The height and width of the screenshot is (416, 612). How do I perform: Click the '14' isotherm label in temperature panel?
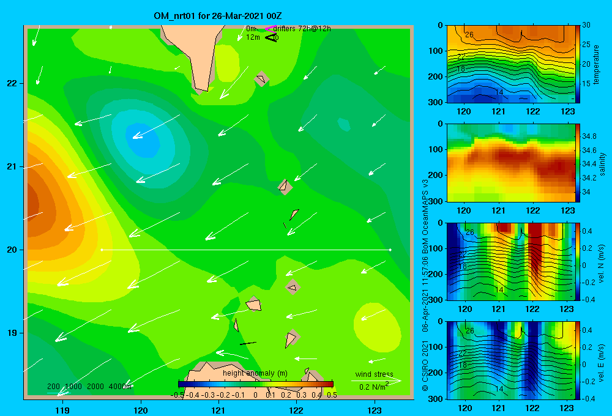499,92
